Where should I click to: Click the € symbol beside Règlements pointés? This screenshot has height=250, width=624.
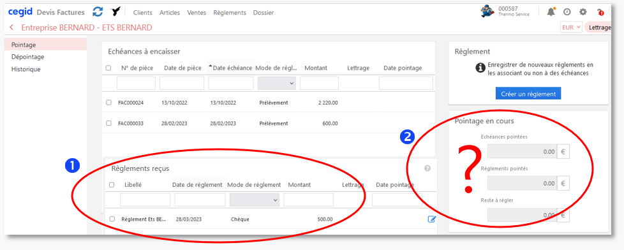point(563,184)
